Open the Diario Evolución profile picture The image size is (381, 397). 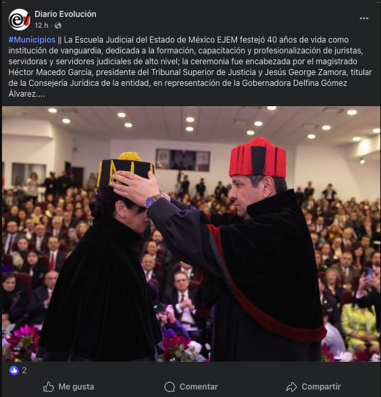point(19,20)
